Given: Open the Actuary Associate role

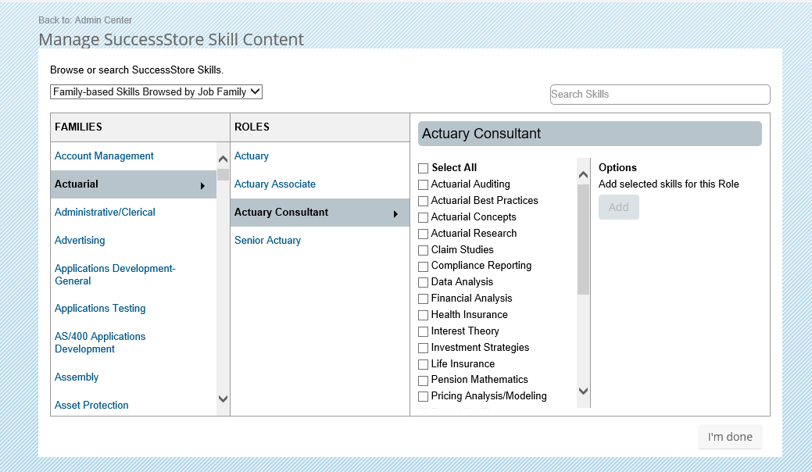Looking at the screenshot, I should (x=275, y=184).
